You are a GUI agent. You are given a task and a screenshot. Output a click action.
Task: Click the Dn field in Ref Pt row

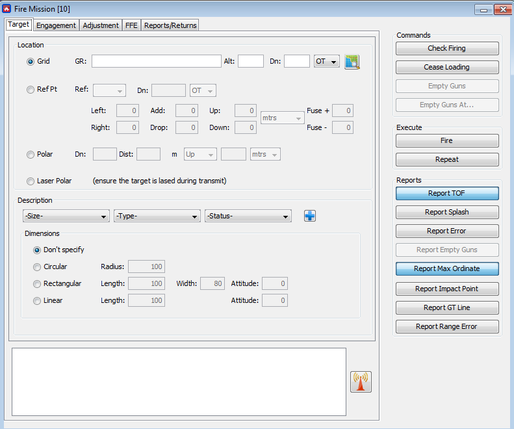[x=168, y=90]
